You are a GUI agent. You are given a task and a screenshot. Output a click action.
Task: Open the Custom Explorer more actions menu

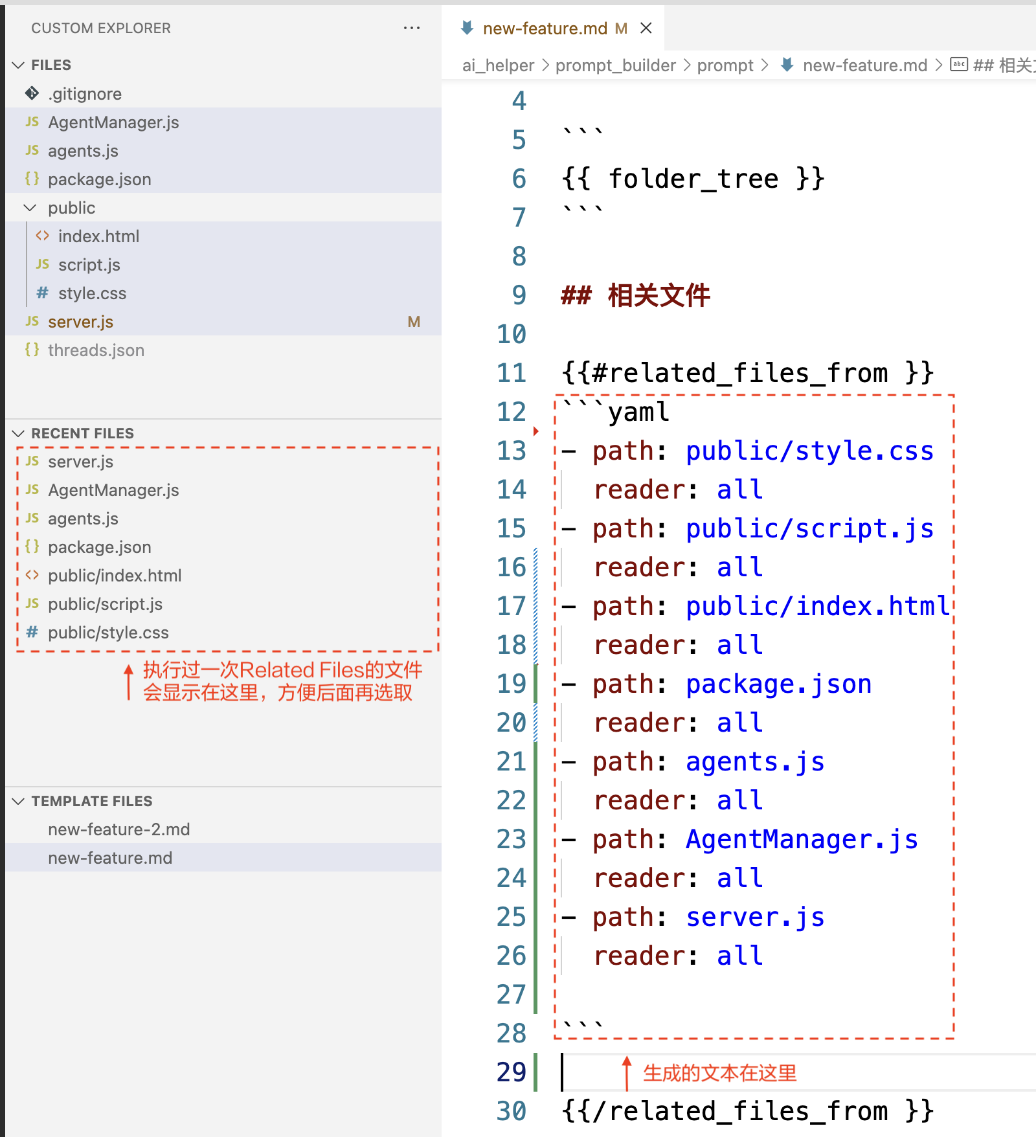pos(411,28)
